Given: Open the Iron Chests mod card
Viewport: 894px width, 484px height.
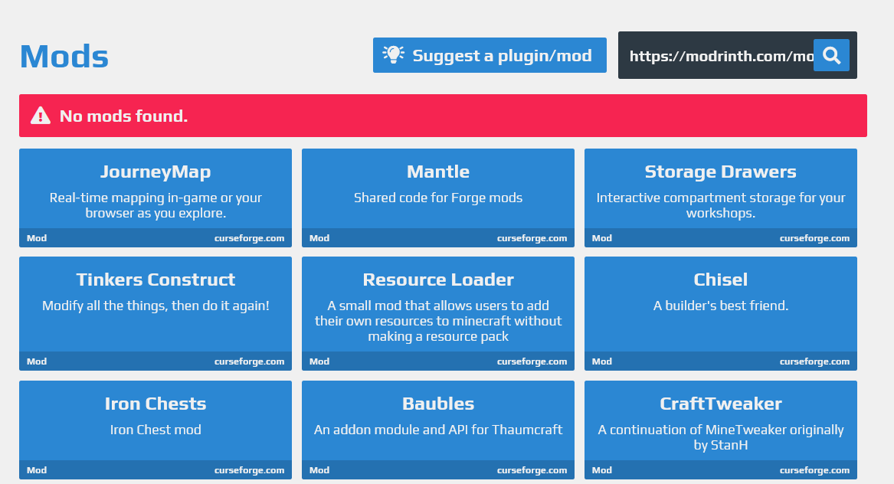Looking at the screenshot, I should [x=156, y=430].
